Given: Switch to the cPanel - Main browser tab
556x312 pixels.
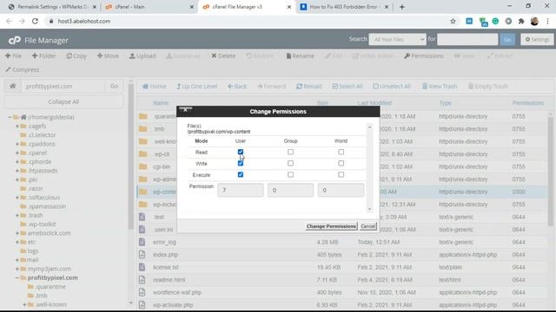Looking at the screenshot, I should (149, 7).
